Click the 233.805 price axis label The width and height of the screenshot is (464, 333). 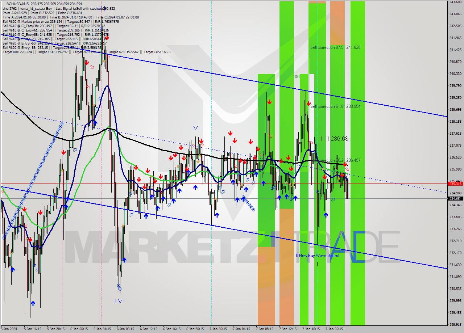tap(455, 217)
